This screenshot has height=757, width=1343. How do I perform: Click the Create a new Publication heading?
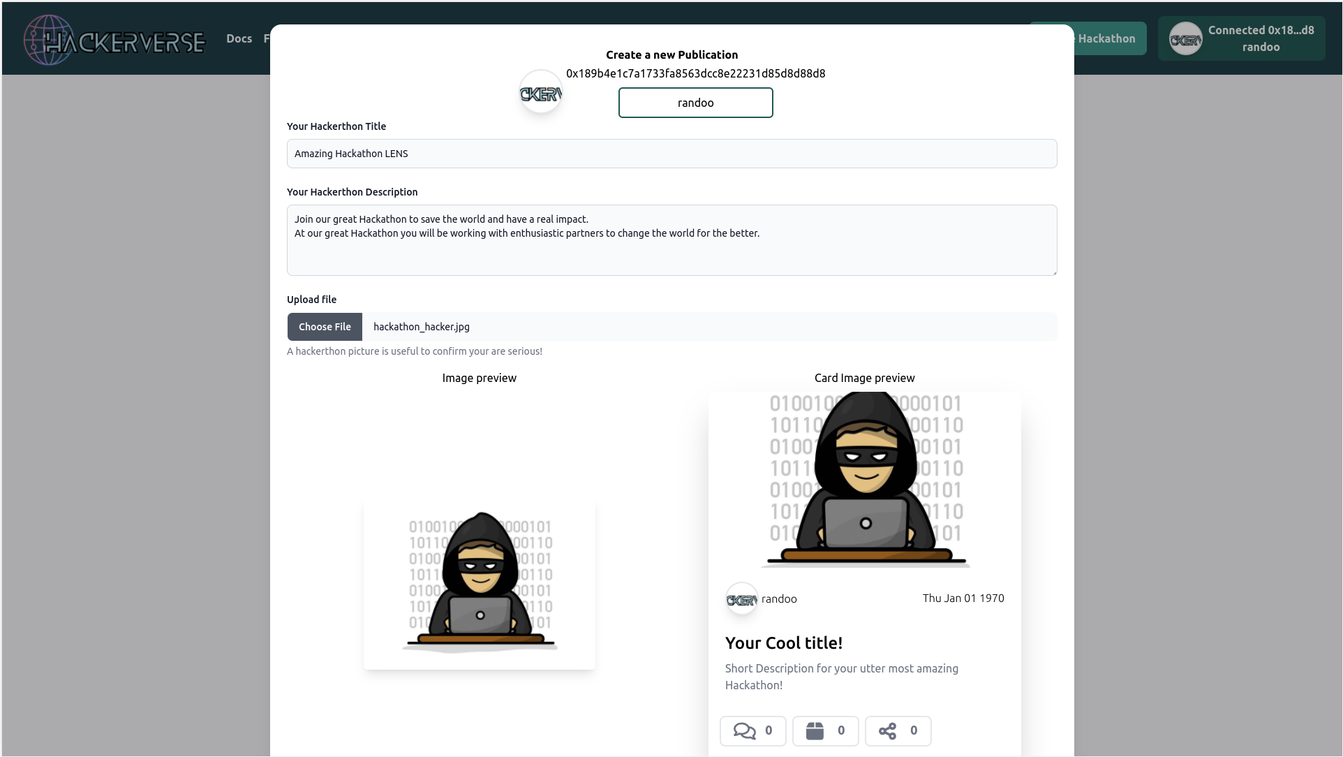coord(671,54)
